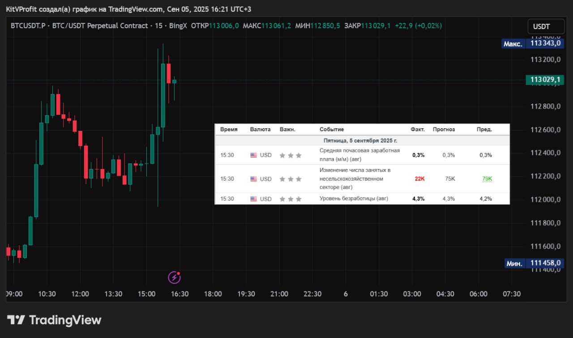Click the ЗАКР close value 113 029,1
Screen dimensions: 573x338
coord(376,26)
